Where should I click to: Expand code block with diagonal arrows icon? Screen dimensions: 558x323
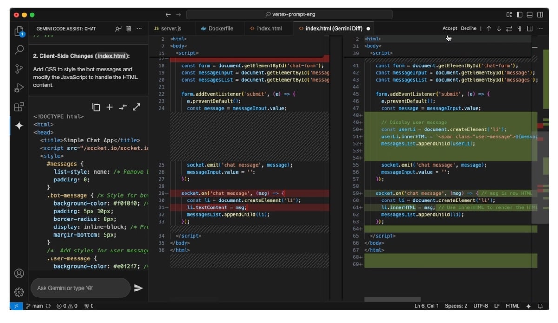pos(136,107)
